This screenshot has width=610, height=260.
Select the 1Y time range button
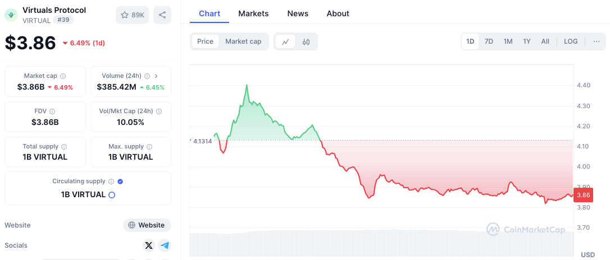tap(527, 41)
